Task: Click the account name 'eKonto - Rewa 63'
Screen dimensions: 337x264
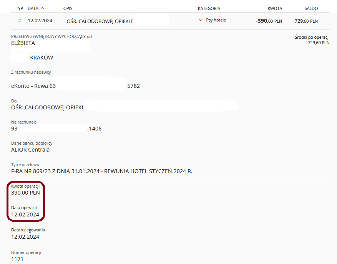Action: pyautogui.click(x=33, y=86)
